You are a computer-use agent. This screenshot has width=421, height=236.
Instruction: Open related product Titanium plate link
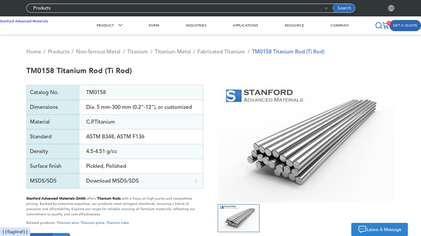(x=93, y=222)
